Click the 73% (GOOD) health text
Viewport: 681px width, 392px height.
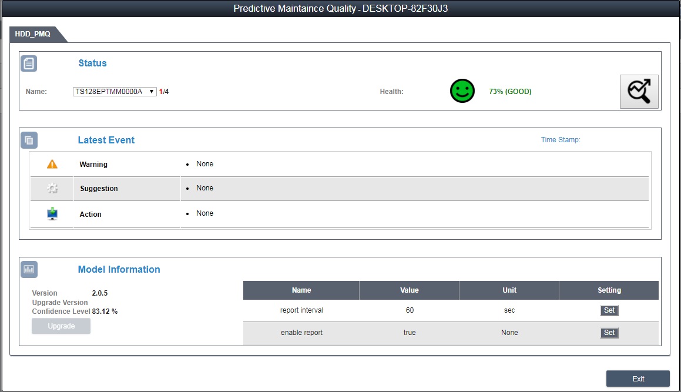click(509, 92)
